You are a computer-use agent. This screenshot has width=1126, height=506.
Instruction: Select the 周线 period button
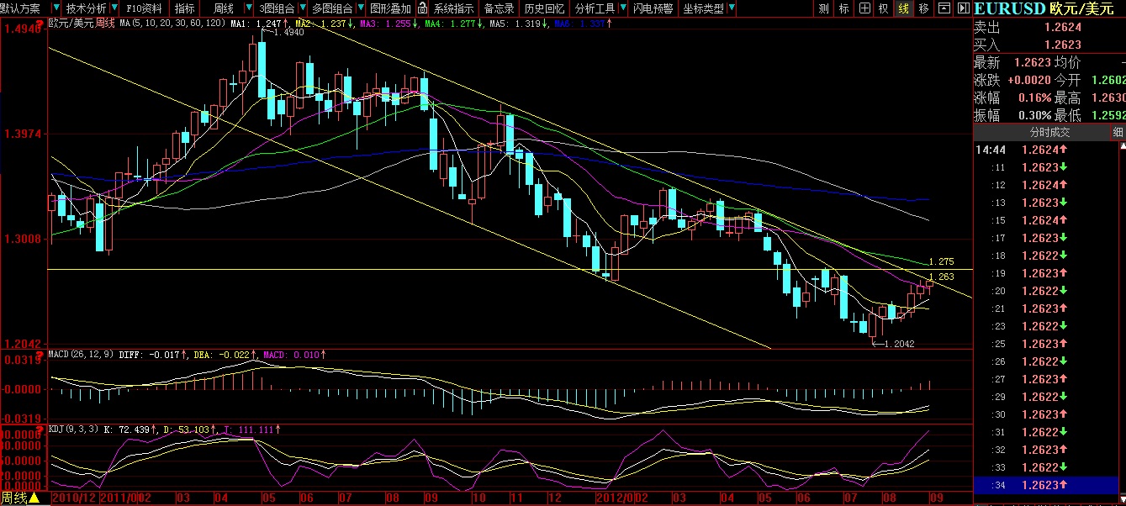[223, 8]
